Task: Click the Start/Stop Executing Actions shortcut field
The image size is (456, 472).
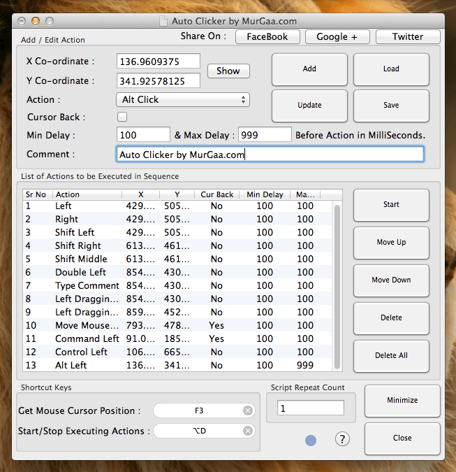Action: (204, 431)
